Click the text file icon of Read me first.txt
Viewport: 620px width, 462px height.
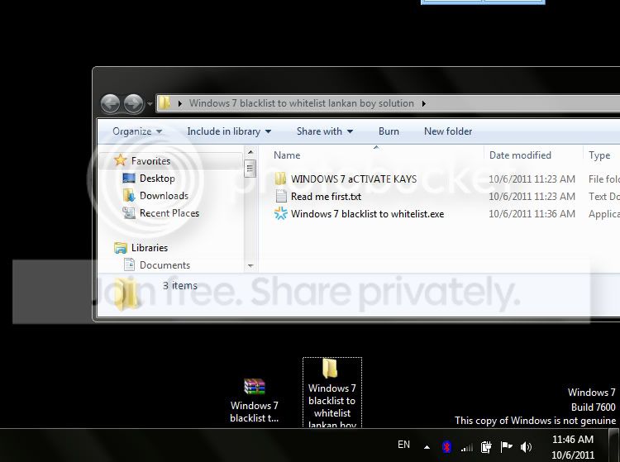(x=281, y=196)
